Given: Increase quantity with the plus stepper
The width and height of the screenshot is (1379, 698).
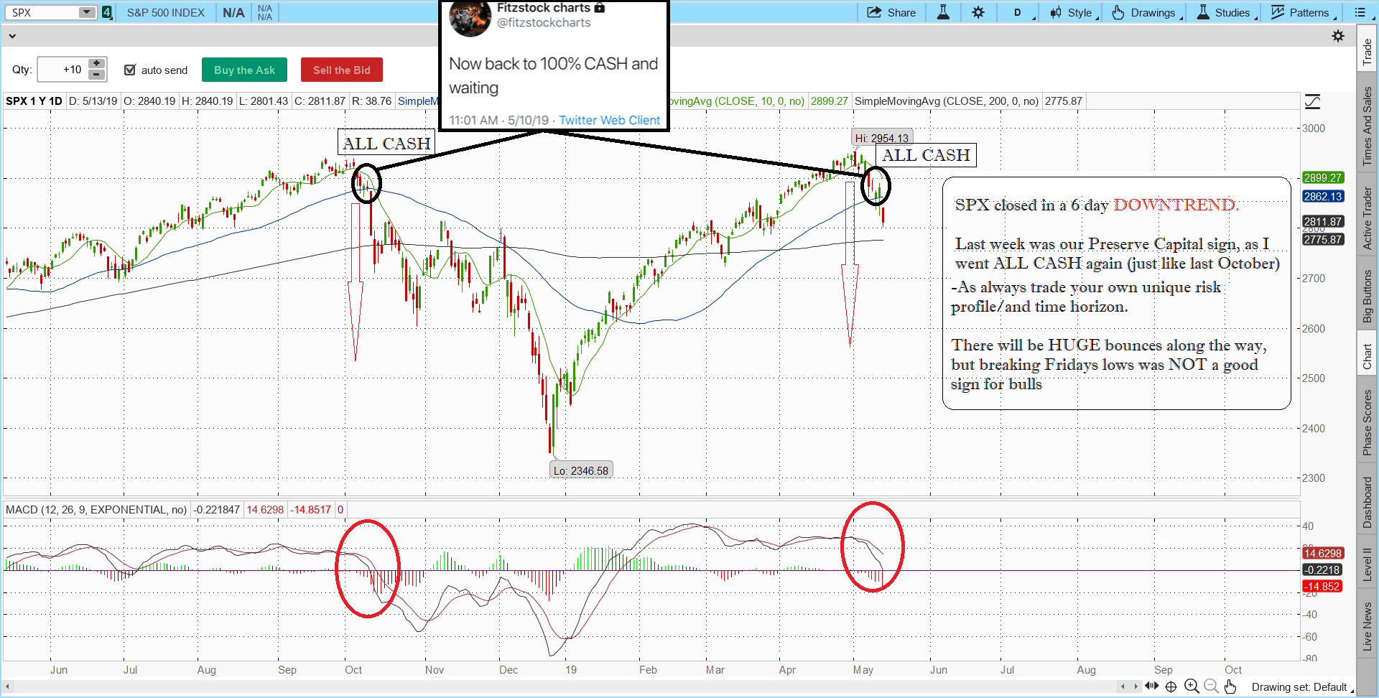Looking at the screenshot, I should point(96,64).
